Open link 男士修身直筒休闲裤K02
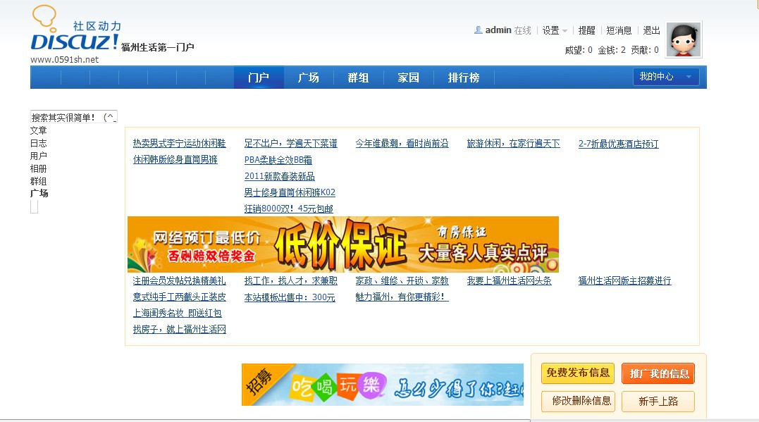 [290, 192]
